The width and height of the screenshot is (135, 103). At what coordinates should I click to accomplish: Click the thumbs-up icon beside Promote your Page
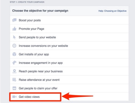[x=14, y=29]
